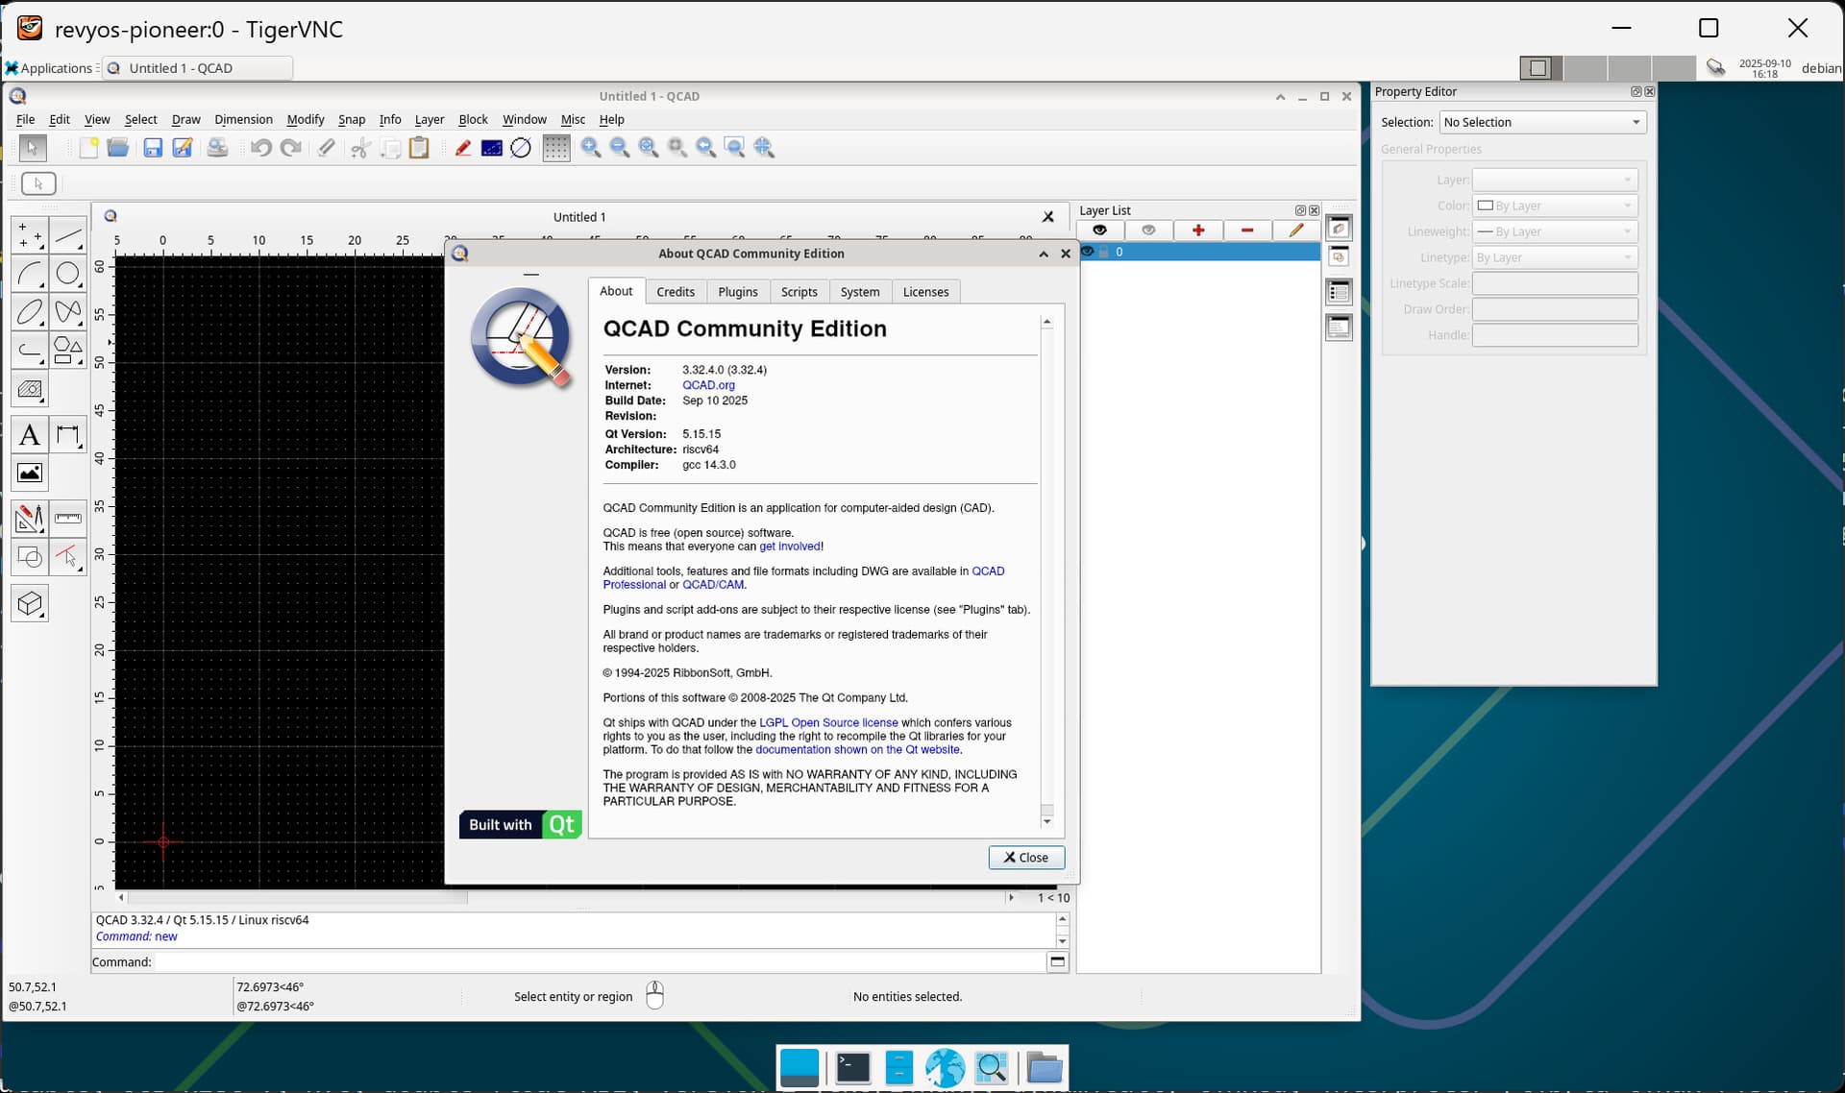
Task: Open the Selection dropdown in Property Editor
Action: [1541, 122]
